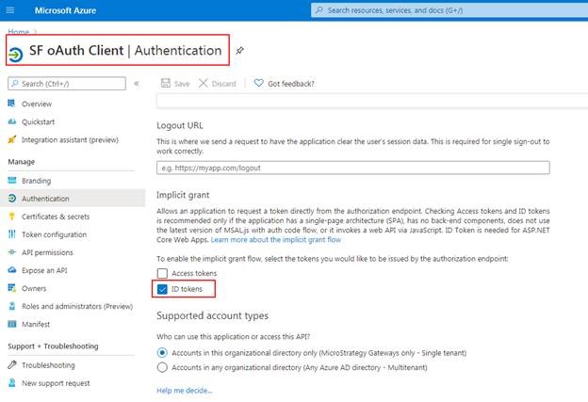Image resolution: width=588 pixels, height=402 pixels.
Task: Select single tenant account type
Action: [163, 352]
